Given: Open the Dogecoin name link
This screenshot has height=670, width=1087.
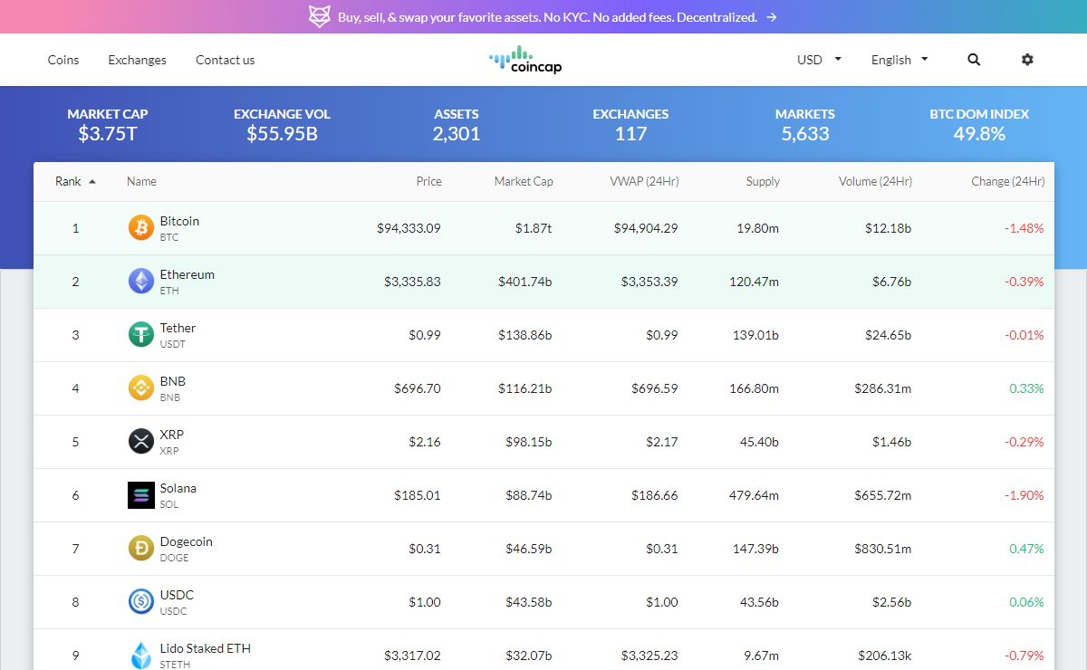Looking at the screenshot, I should [186, 541].
